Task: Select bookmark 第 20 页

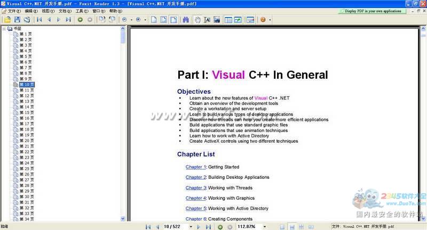Action: 27,141
